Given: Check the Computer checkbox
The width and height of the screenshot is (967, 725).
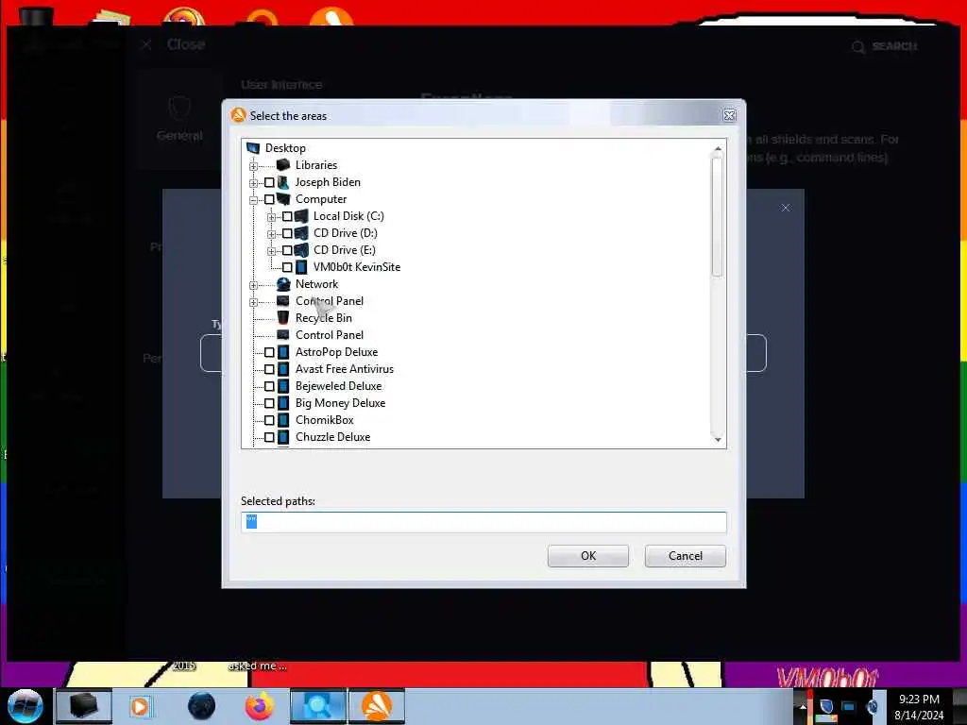Looking at the screenshot, I should (x=269, y=199).
